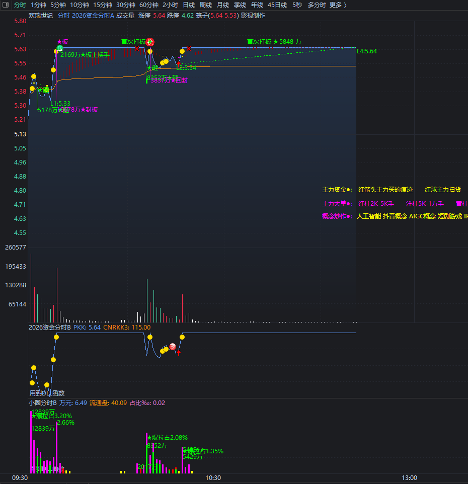Expand the 更多 periods menu

(x=338, y=5)
